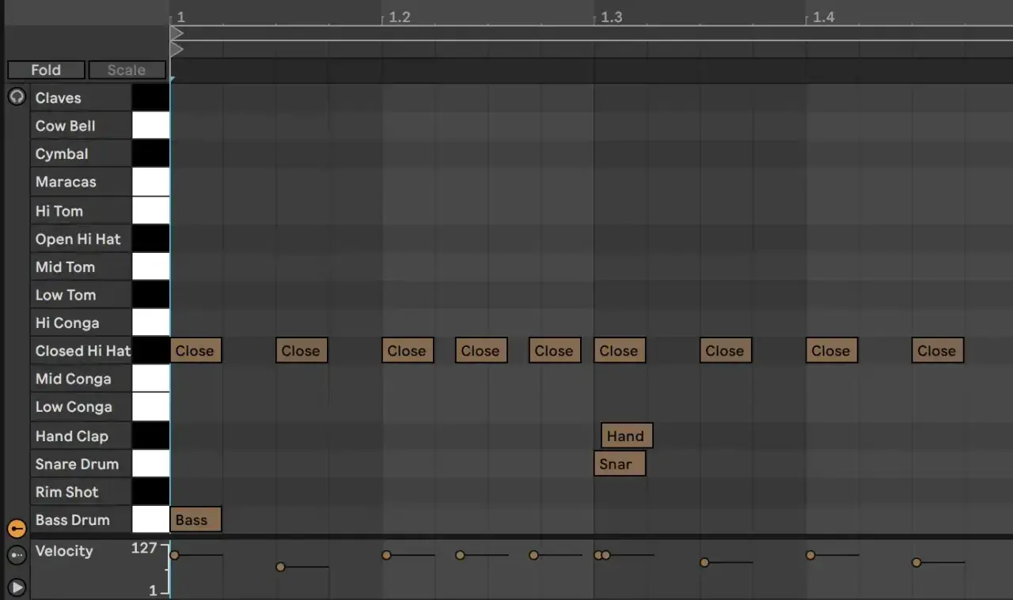
Task: Select the Close hi-hat note at marker 1.4
Action: click(x=832, y=351)
